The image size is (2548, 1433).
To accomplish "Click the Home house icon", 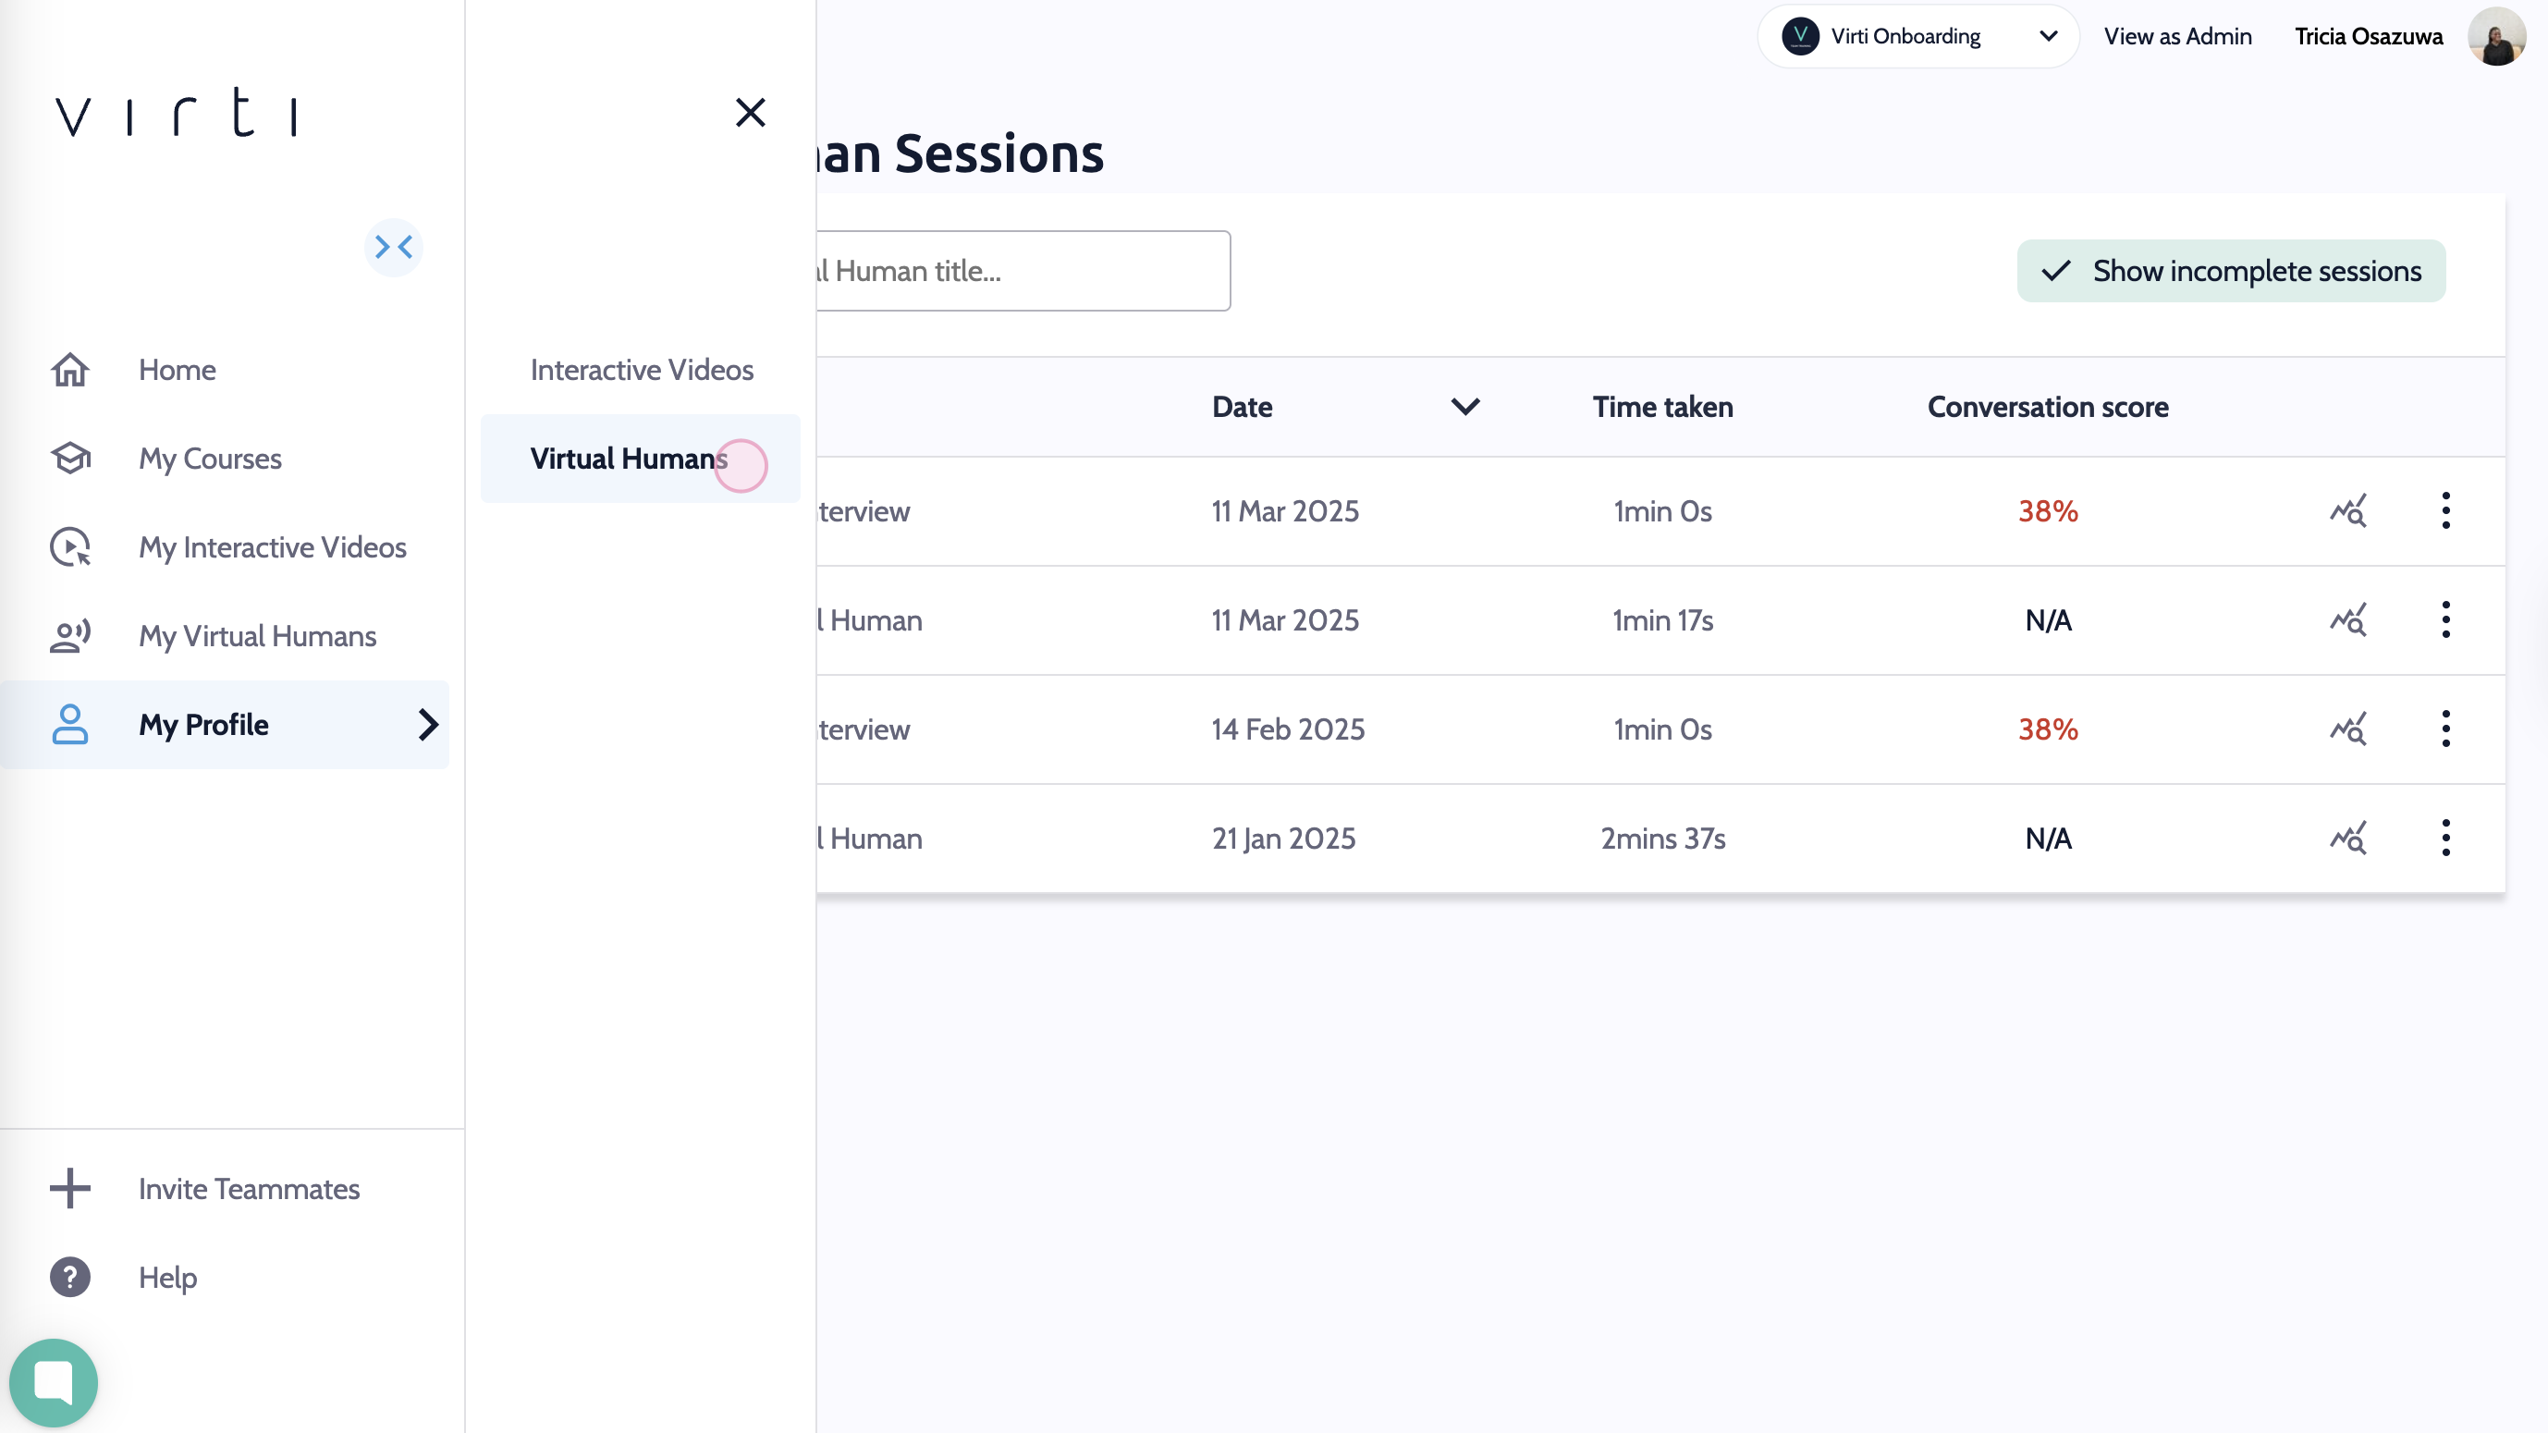I will point(70,370).
